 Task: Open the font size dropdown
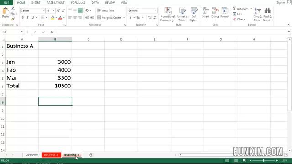pos(54,11)
